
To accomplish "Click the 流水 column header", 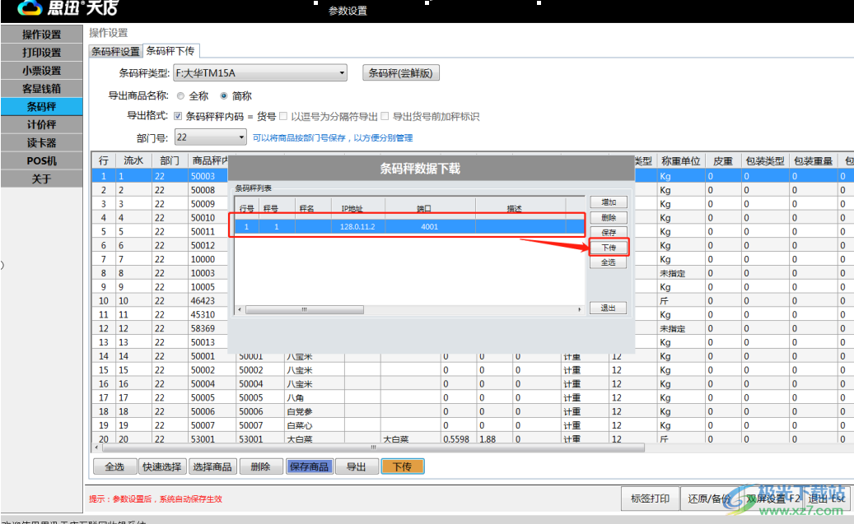I will 133,160.
